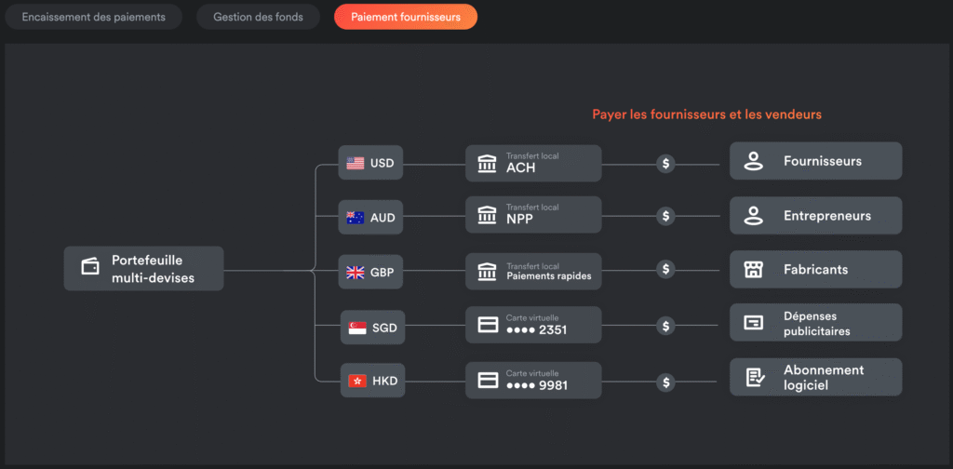Click the NPP Transfert local card

pos(533,214)
